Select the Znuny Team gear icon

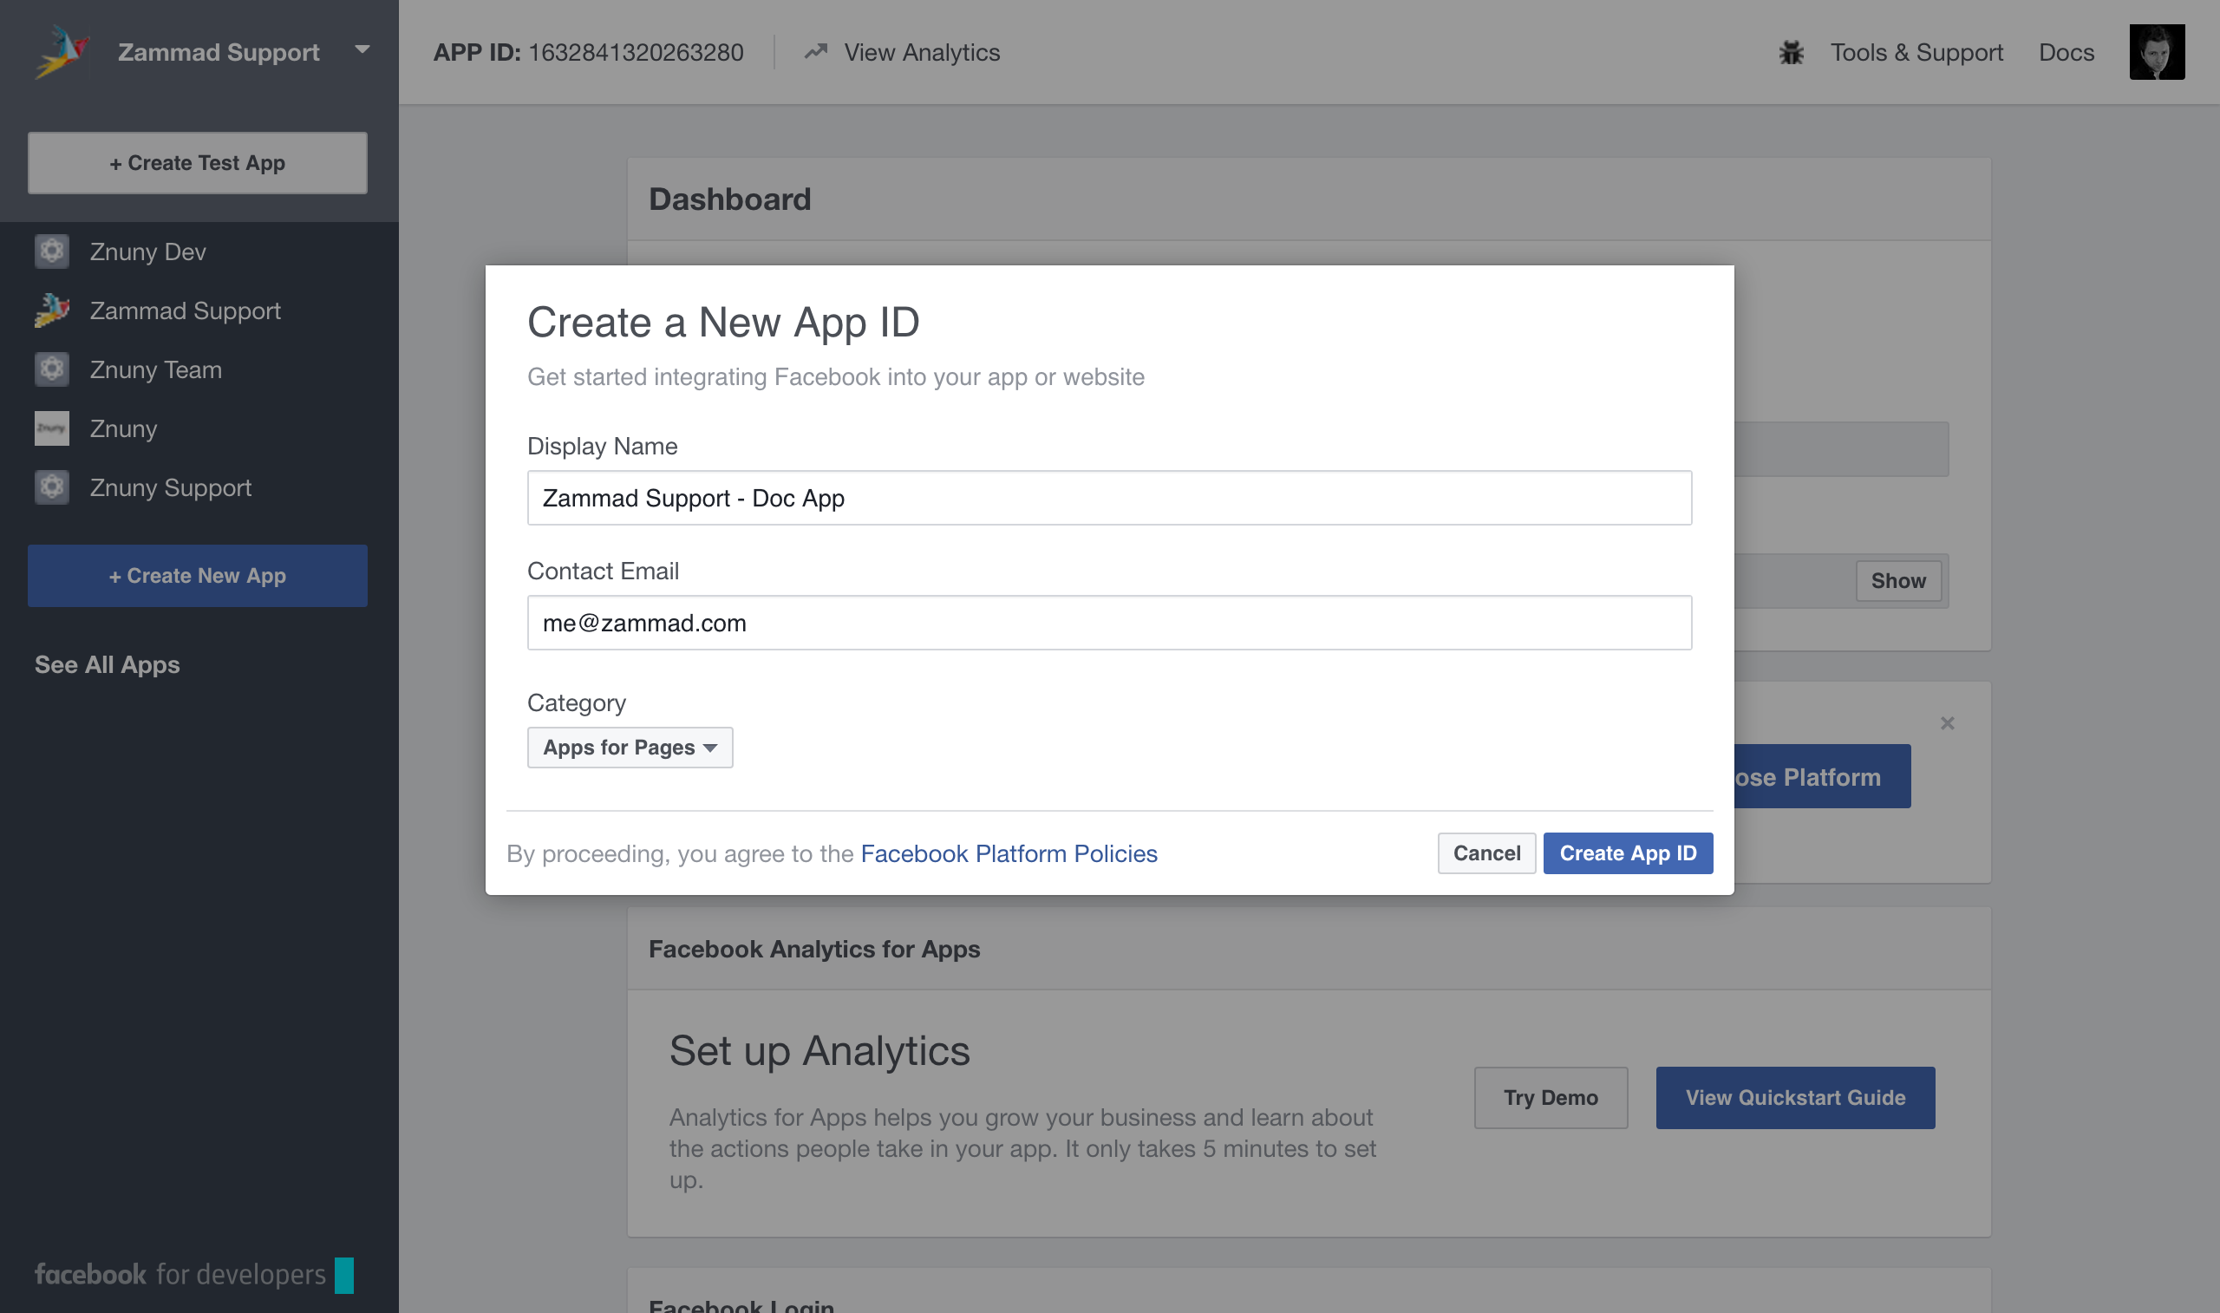point(51,369)
